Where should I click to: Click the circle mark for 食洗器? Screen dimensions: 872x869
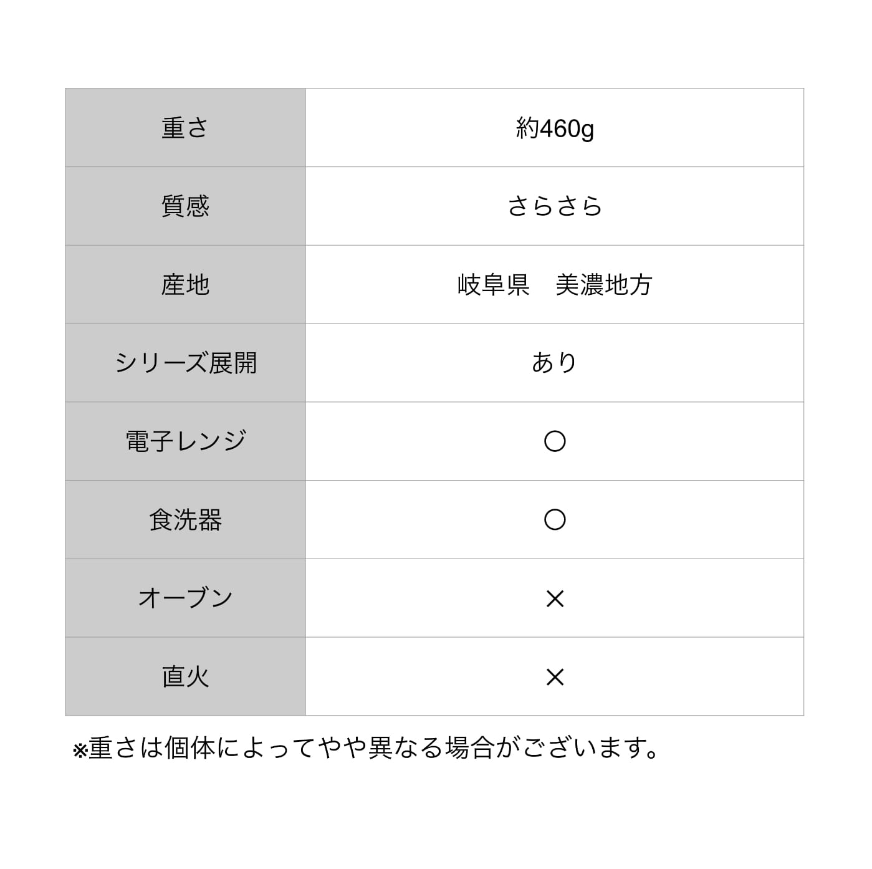(554, 519)
